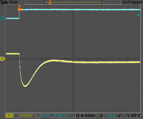Click the small orange triangle above trigger T
This screenshot has height=119, width=143.
[x=19, y=6]
